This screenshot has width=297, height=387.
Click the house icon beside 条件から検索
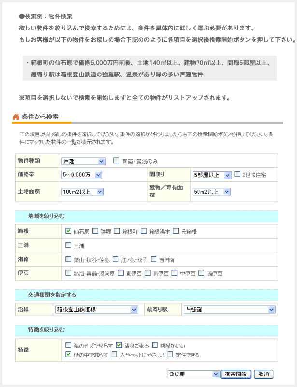coord(15,117)
